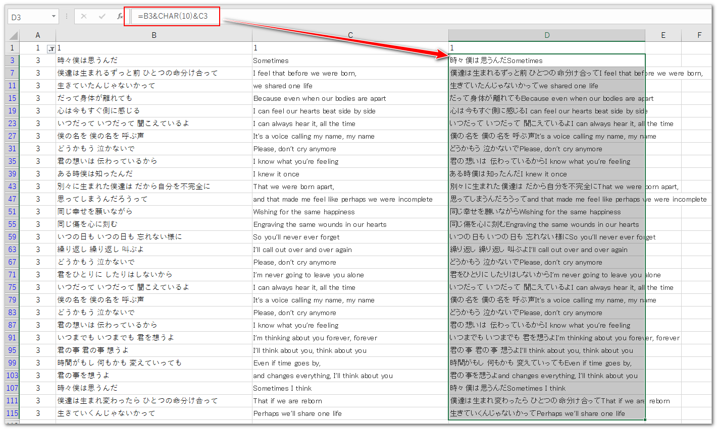Click cell D3 '時々僕は思うんだSometimes'
This screenshot has height=429, width=717.
point(547,60)
